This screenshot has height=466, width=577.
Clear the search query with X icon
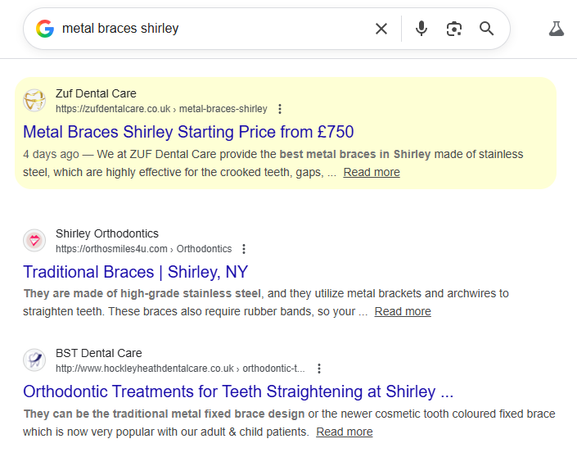(x=381, y=29)
